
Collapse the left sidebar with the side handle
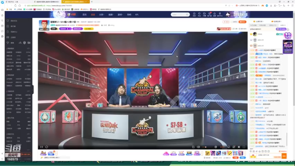(32, 90)
